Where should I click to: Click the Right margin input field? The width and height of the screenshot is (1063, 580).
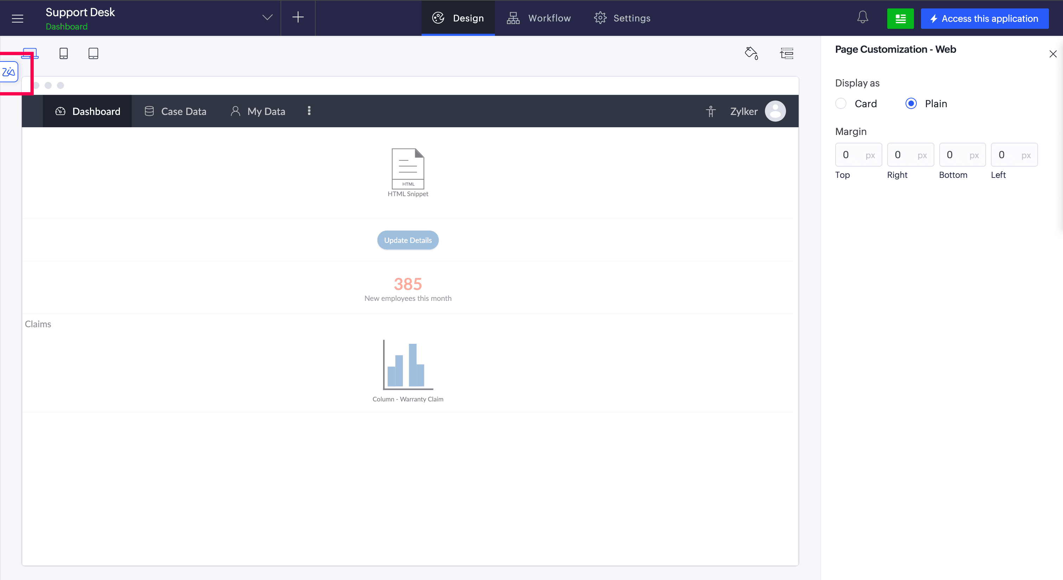(910, 155)
